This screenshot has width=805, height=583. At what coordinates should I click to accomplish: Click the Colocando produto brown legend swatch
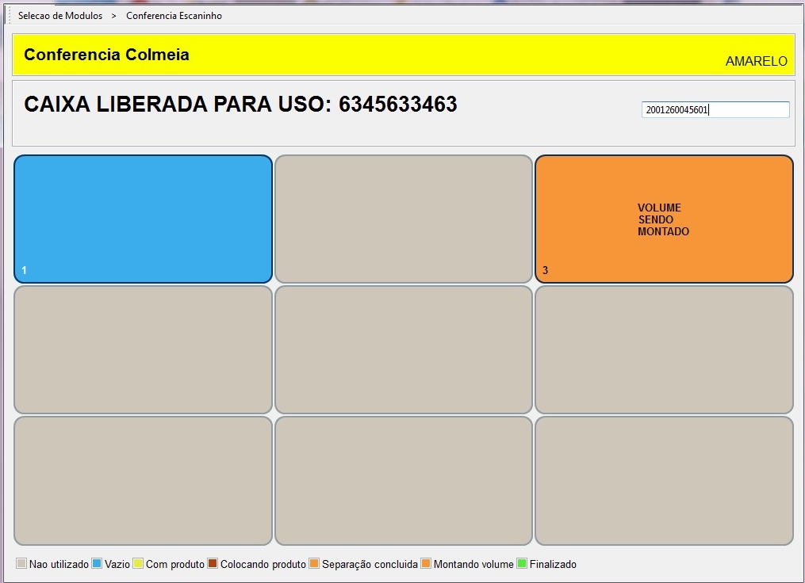213,563
